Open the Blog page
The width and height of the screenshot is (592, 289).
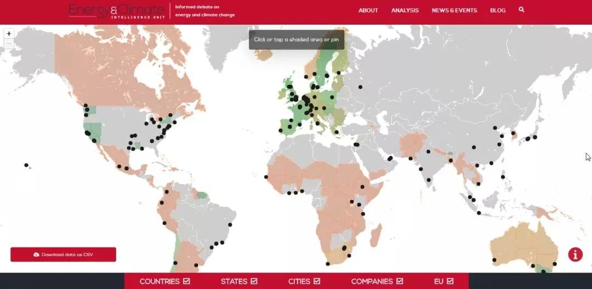498,10
